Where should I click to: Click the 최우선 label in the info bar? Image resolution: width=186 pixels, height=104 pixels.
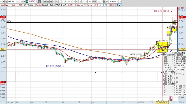click(63, 5)
